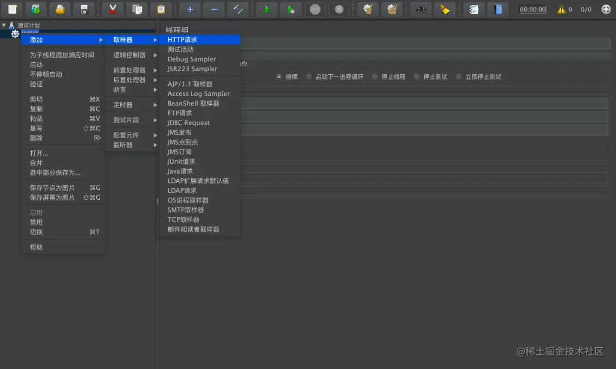Open the 断言 submenu
The image size is (616, 369).
(x=132, y=90)
